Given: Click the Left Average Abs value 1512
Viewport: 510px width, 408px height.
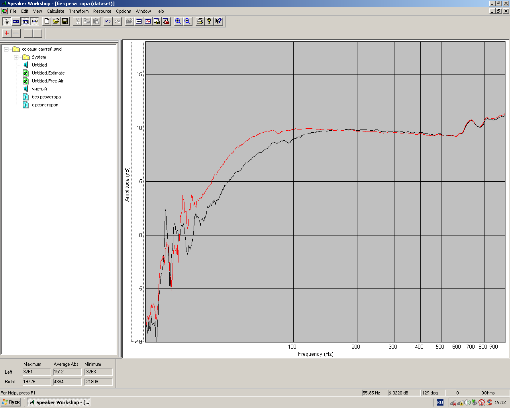Looking at the screenshot, I should pos(67,372).
